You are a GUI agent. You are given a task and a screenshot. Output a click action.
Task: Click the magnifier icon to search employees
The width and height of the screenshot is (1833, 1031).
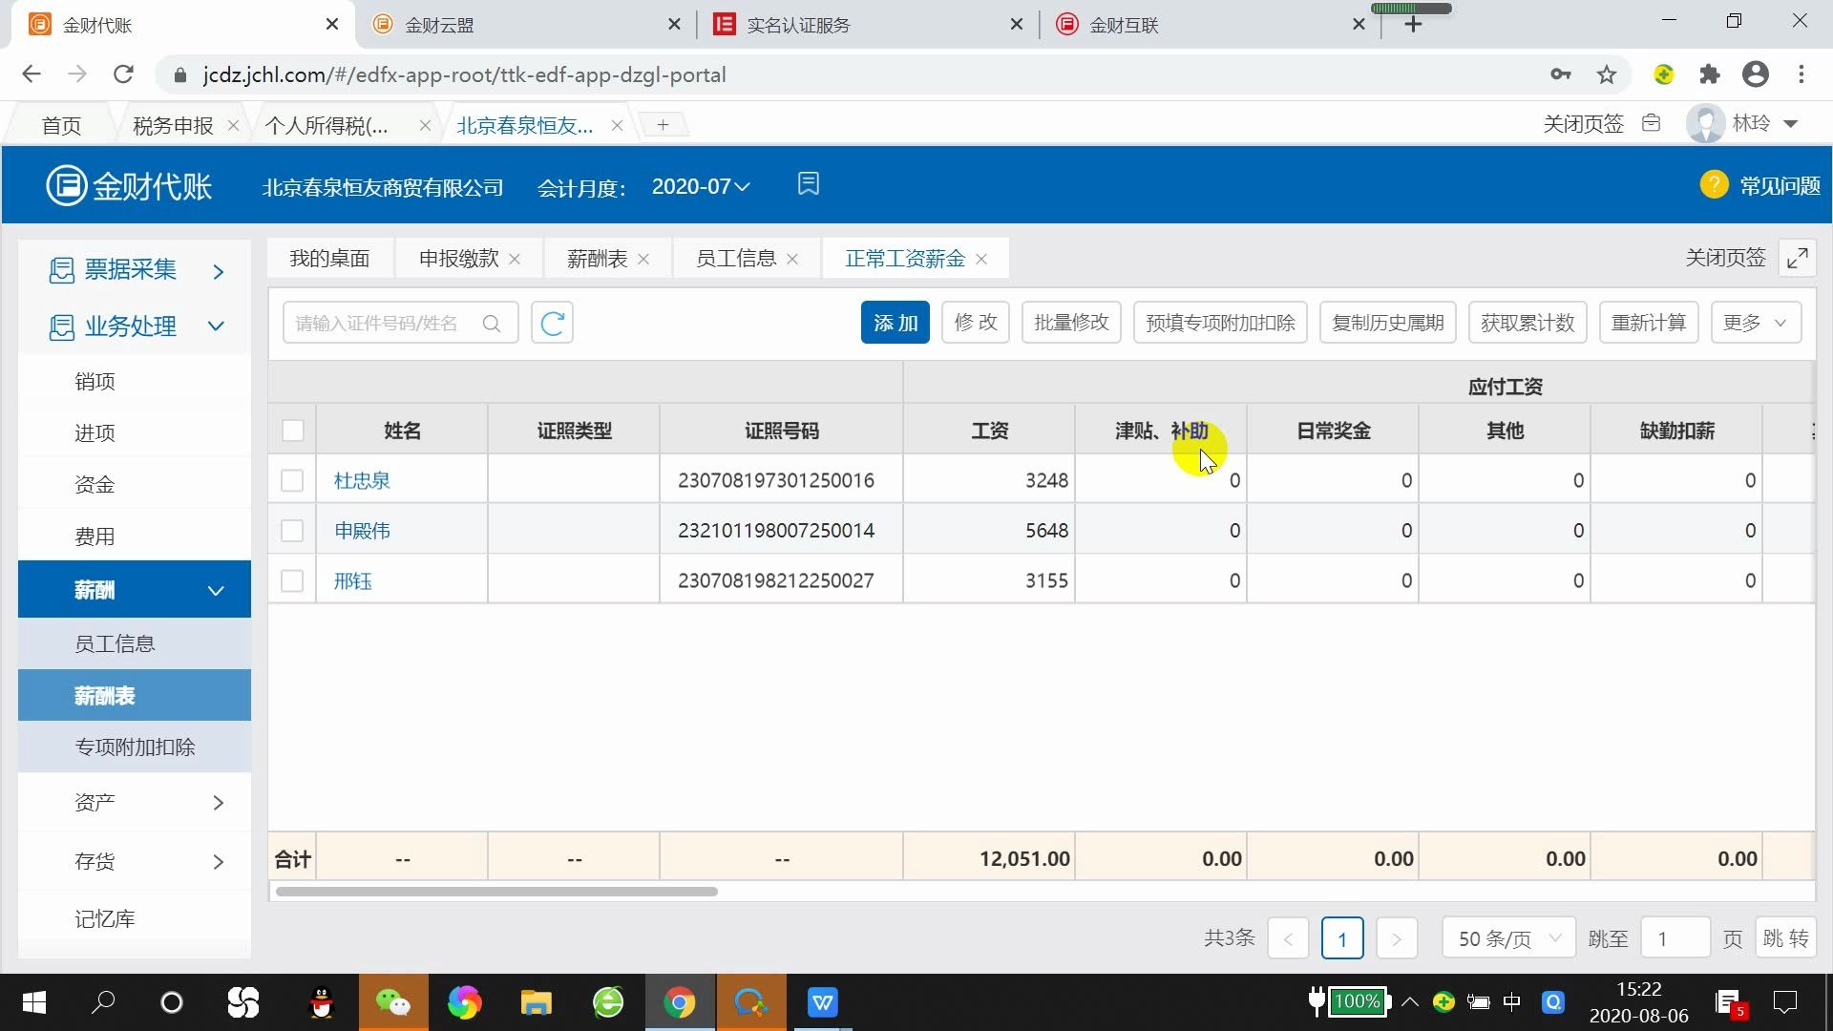click(492, 323)
